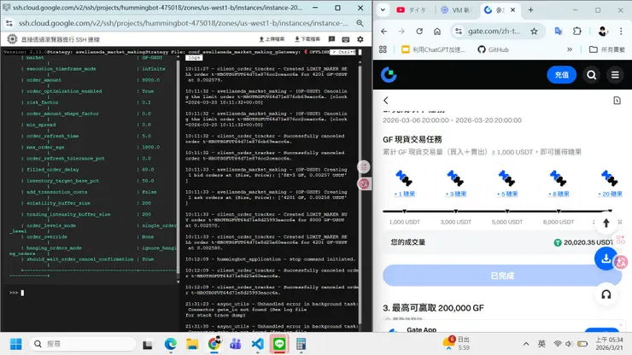Open the Google Translate extension icon
Screen dimensions: 632x355
click(x=559, y=31)
